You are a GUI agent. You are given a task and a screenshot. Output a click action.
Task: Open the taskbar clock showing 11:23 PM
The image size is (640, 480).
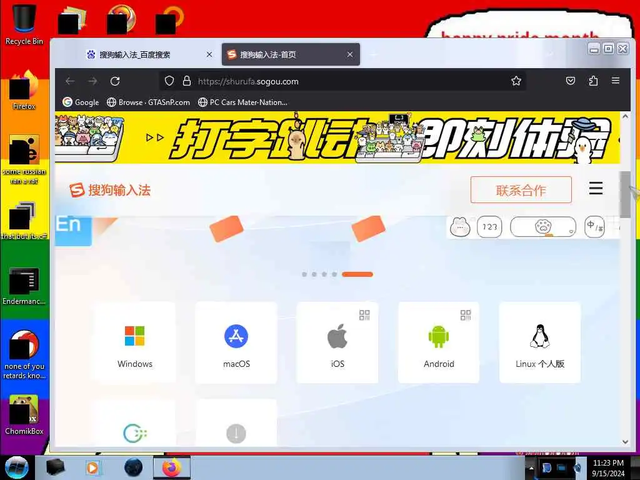click(608, 467)
